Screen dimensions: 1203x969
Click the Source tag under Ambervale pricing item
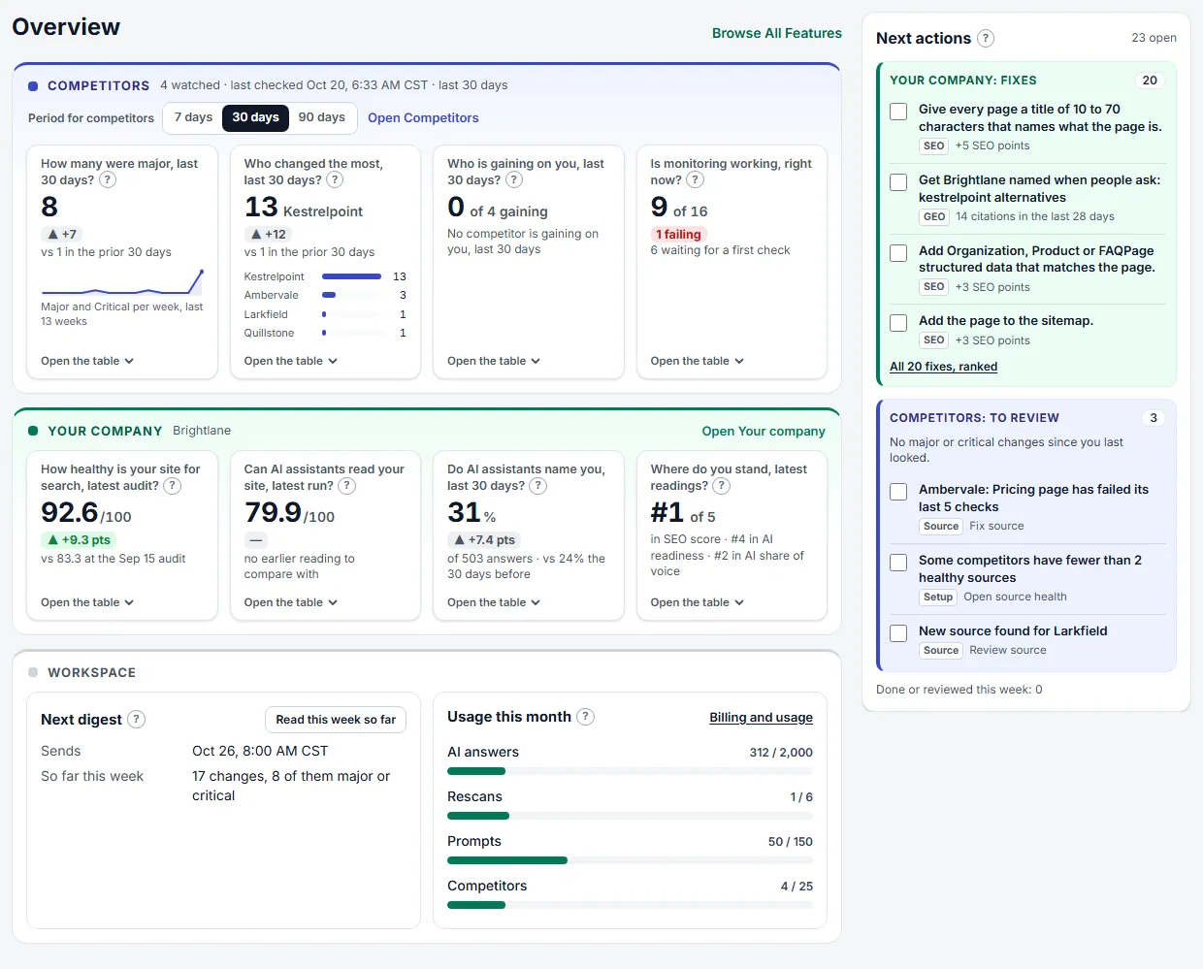click(941, 527)
